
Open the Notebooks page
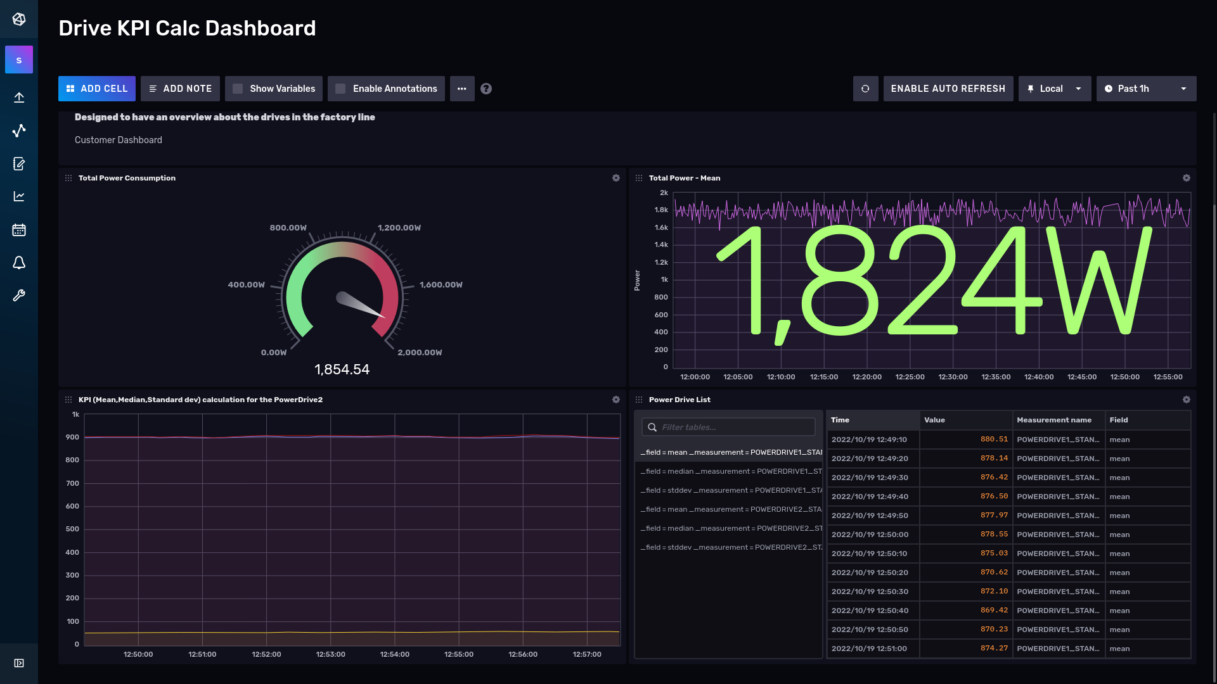19,163
